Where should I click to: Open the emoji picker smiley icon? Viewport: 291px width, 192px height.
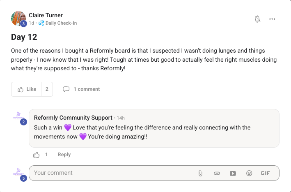(249, 173)
